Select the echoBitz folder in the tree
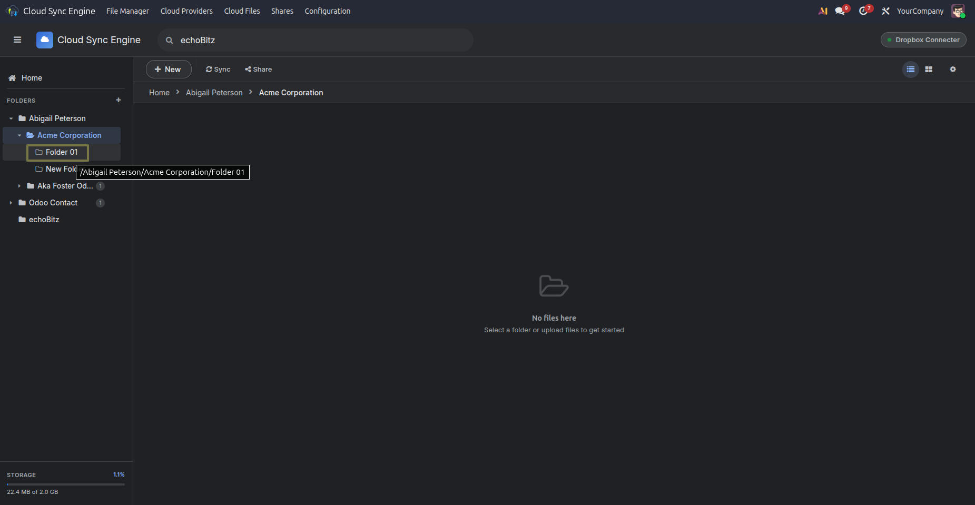This screenshot has width=975, height=505. point(44,220)
